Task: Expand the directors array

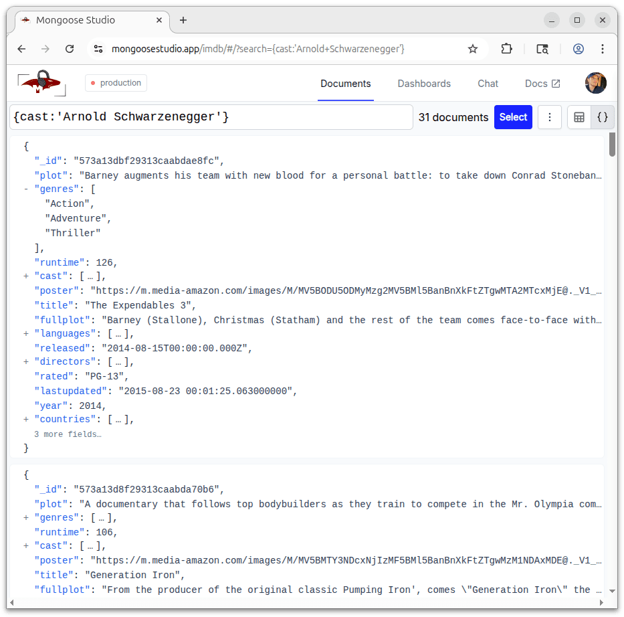Action: [26, 362]
